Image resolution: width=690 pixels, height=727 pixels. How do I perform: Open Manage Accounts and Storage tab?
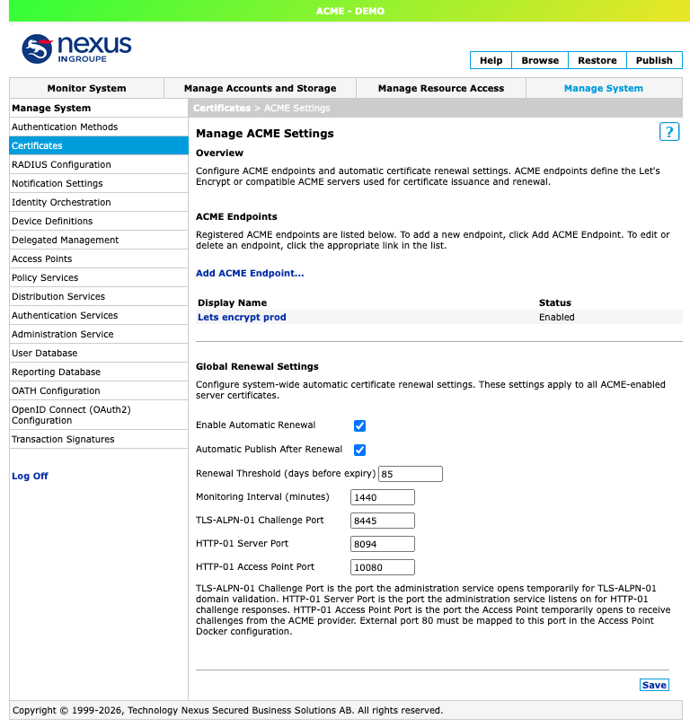tap(260, 88)
